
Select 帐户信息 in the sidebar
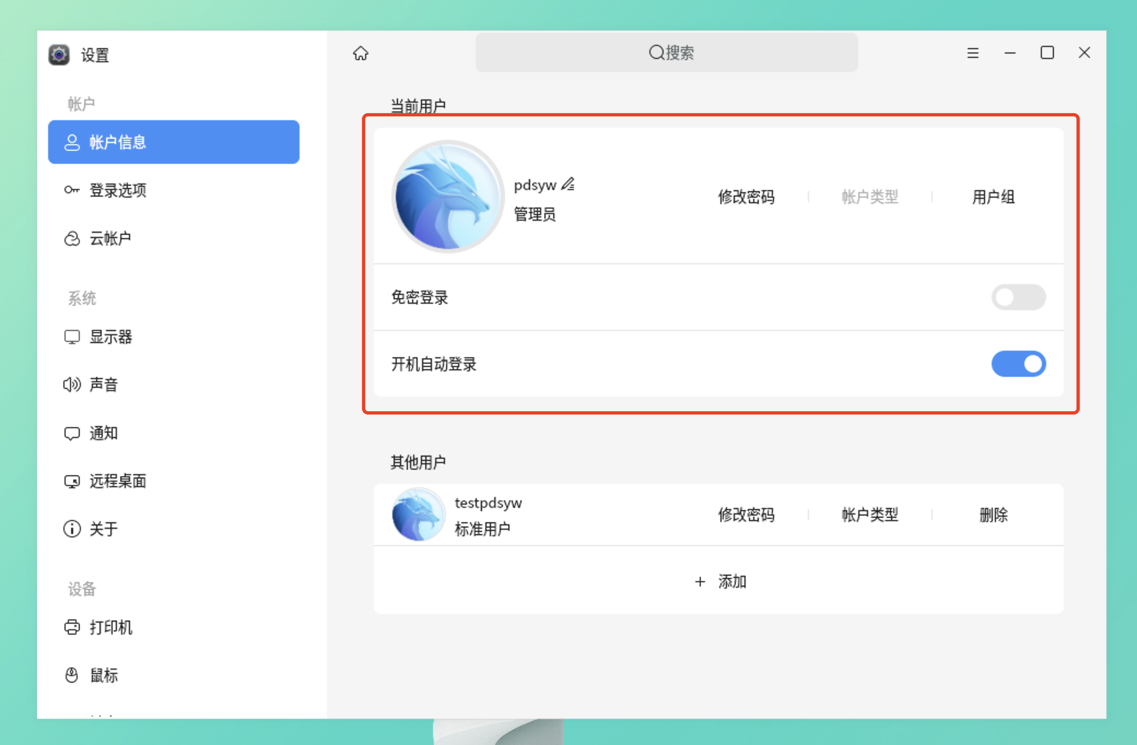(173, 142)
